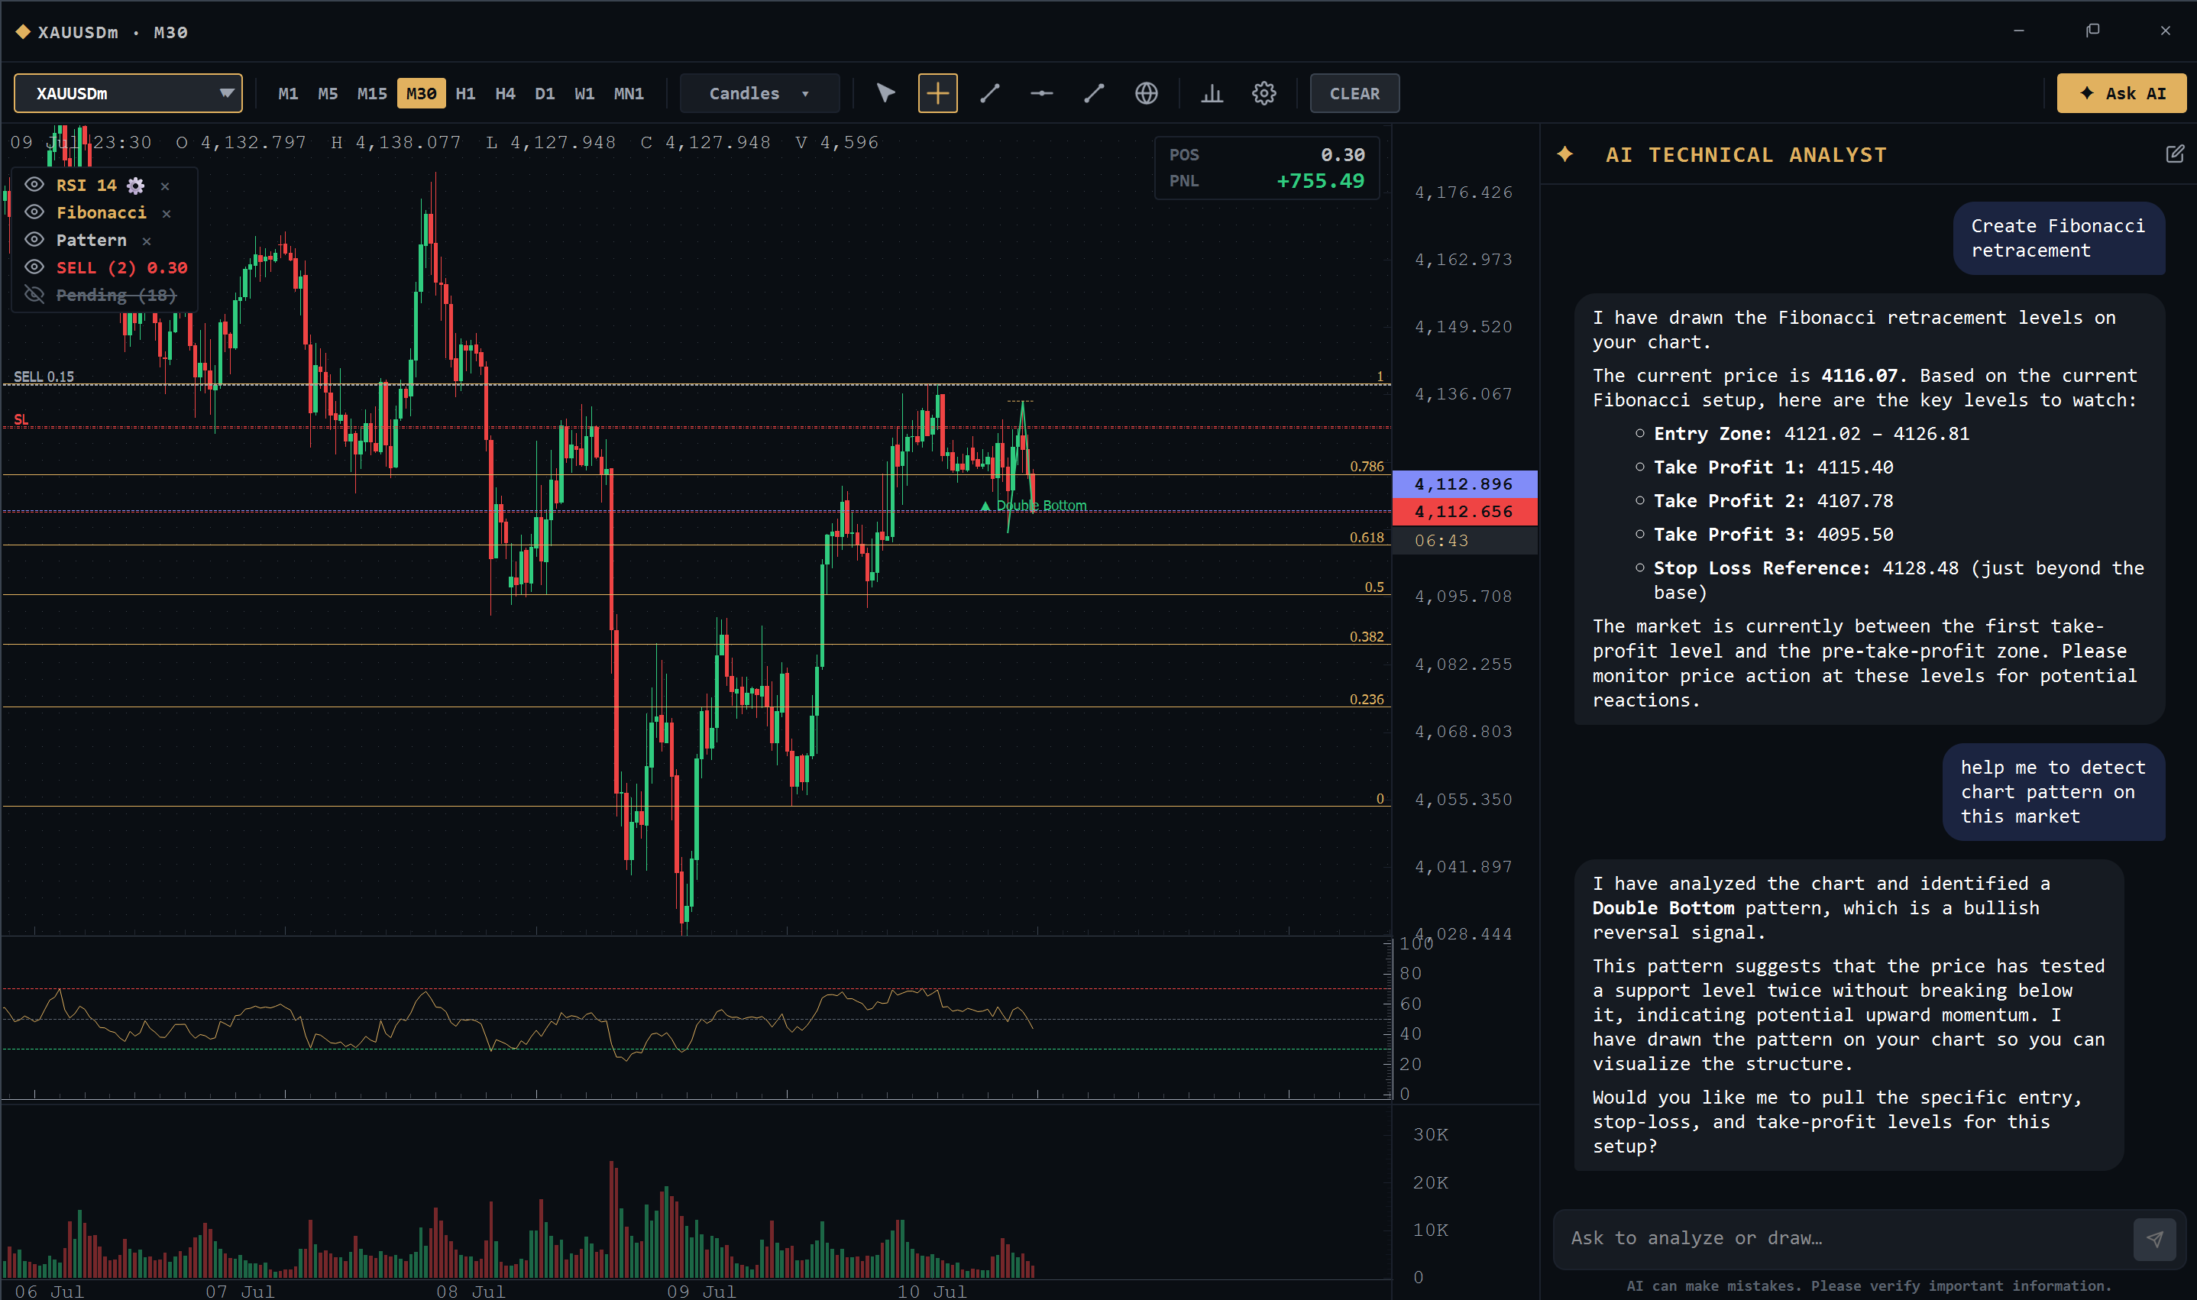The height and width of the screenshot is (1300, 2197).
Task: Click the Fibonacci 0.382 level label
Action: [x=1367, y=637]
